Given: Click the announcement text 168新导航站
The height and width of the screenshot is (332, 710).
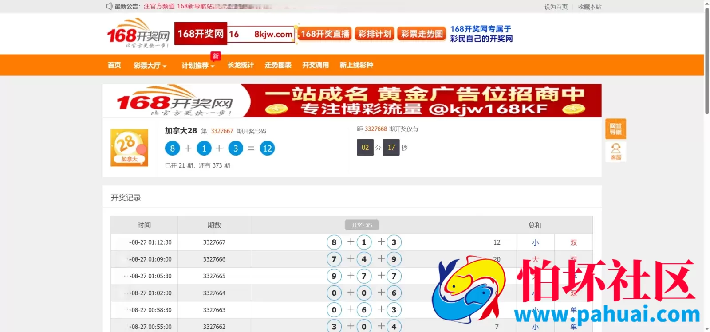Looking at the screenshot, I should (195, 6).
